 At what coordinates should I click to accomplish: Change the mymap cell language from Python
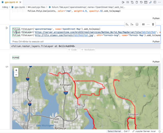click(156, 62)
